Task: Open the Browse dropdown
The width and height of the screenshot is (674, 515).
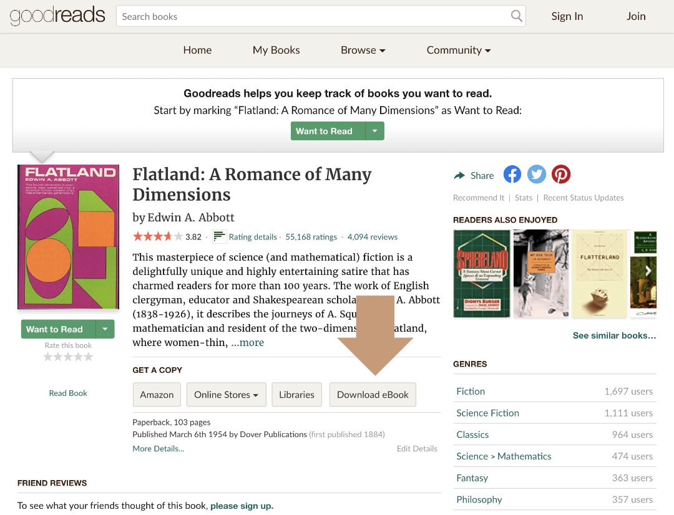Action: (x=363, y=50)
